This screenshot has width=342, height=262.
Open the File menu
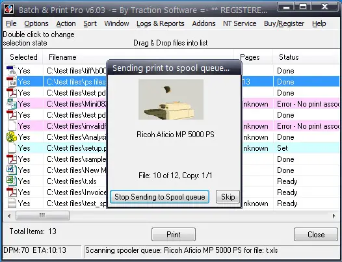click(11, 23)
